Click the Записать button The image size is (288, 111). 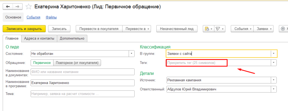pyautogui.click(x=59, y=29)
